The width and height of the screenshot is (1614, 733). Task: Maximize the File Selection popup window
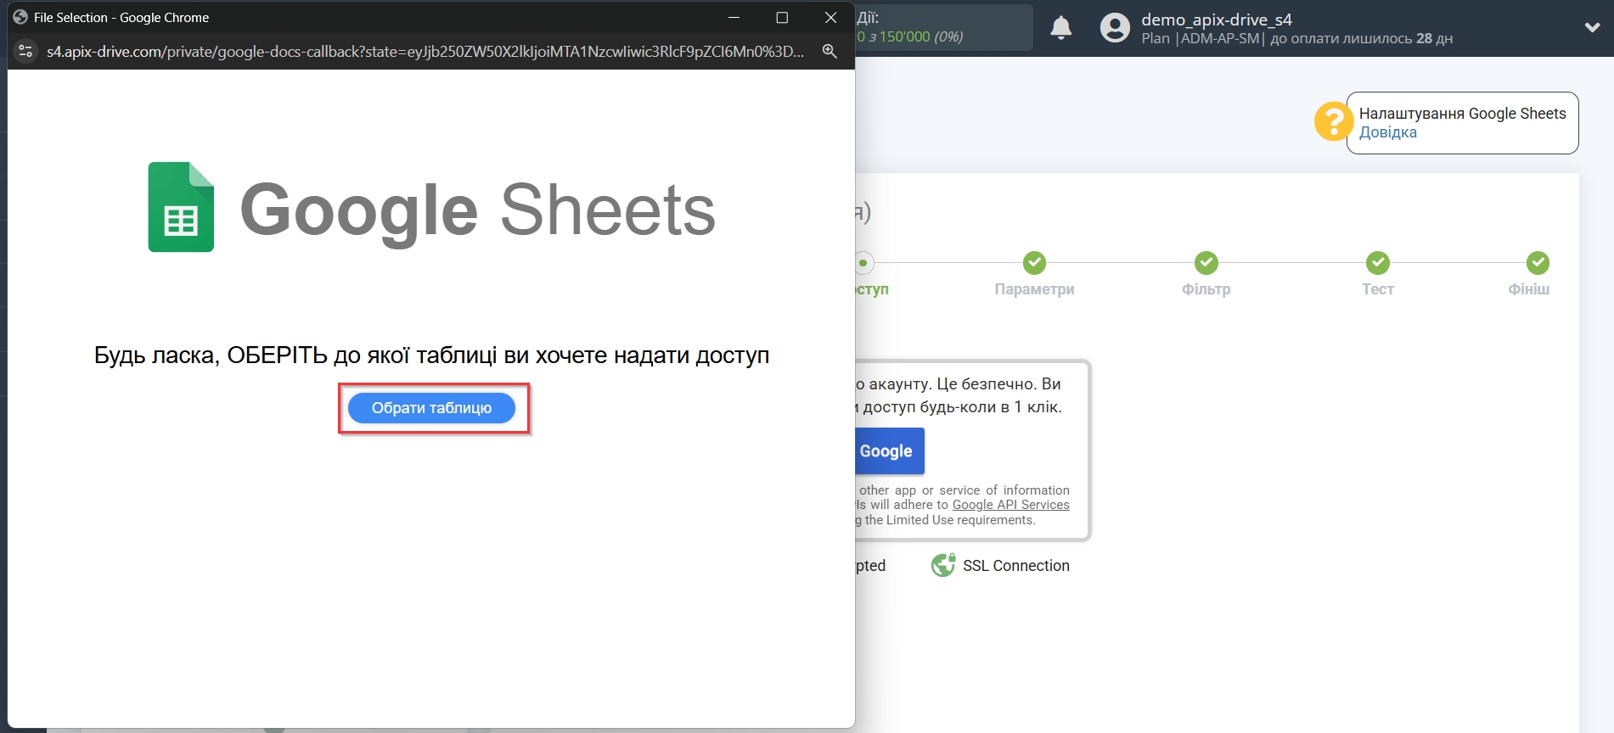pos(782,17)
